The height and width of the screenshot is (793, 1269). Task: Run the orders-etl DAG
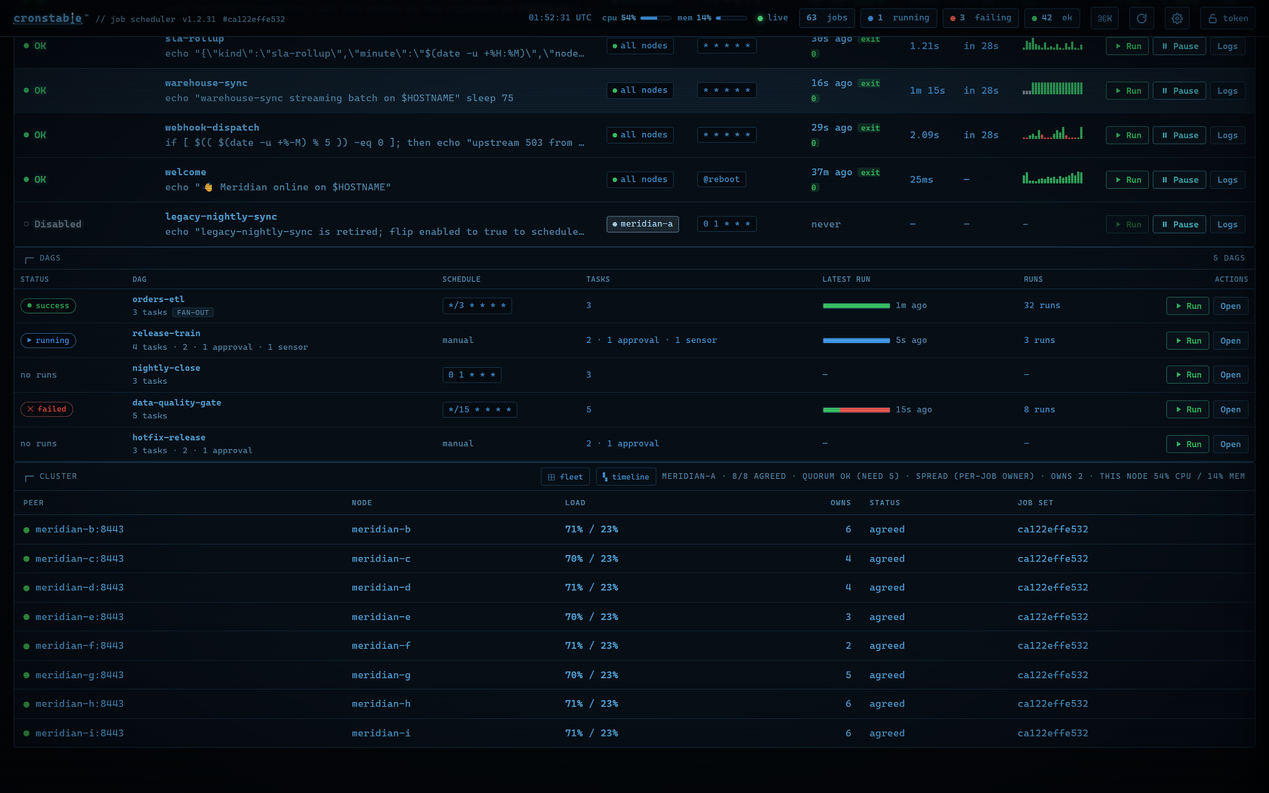point(1187,306)
